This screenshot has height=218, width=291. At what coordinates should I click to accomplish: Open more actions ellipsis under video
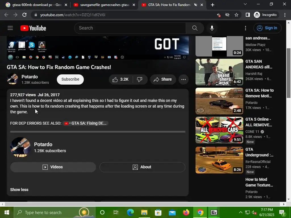183,79
